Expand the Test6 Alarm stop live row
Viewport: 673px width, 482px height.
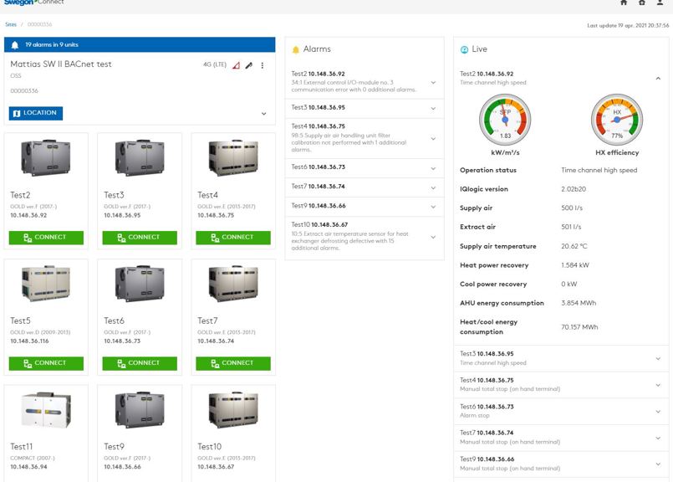tap(658, 412)
